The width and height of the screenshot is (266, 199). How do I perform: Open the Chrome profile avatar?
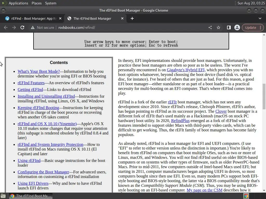point(237,27)
